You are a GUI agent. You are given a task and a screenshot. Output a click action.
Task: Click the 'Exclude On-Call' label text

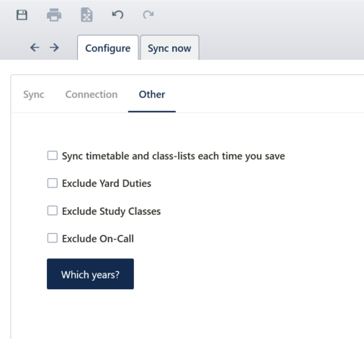(x=98, y=239)
